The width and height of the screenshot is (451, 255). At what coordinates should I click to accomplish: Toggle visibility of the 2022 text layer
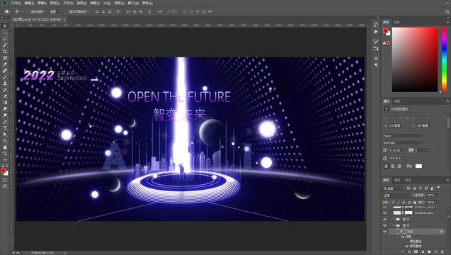(385, 232)
